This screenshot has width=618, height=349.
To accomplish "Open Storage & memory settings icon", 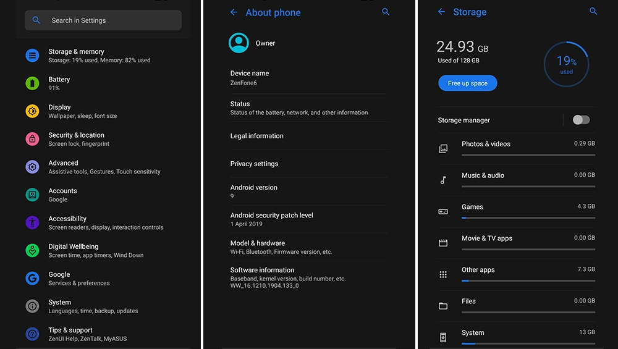I will tap(32, 56).
